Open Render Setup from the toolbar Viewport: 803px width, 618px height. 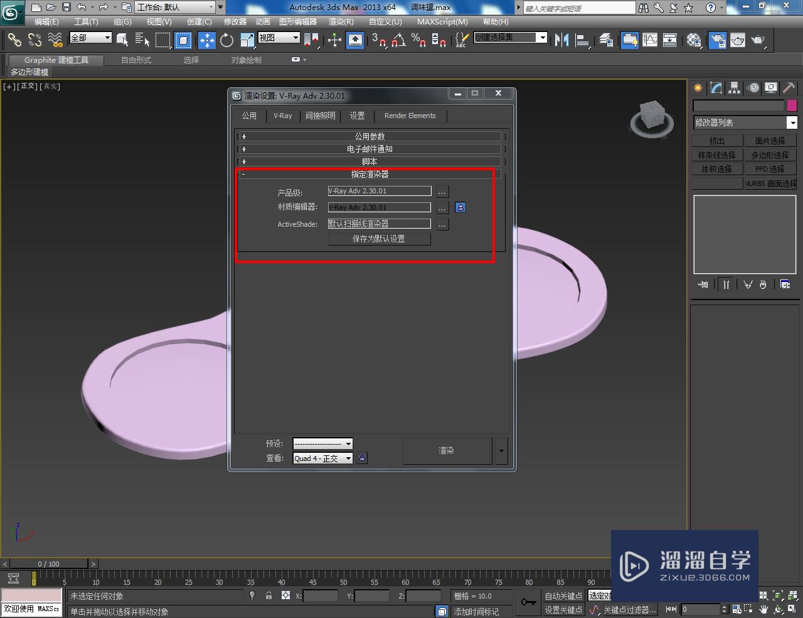(717, 40)
